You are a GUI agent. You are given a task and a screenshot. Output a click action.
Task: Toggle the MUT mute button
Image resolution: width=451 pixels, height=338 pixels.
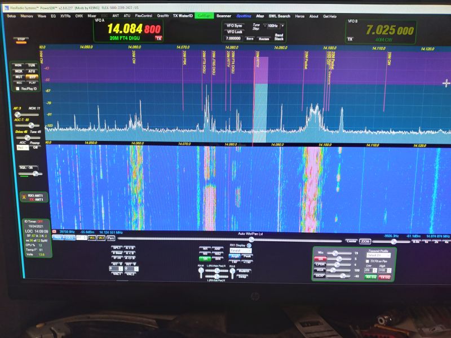[x=19, y=77]
